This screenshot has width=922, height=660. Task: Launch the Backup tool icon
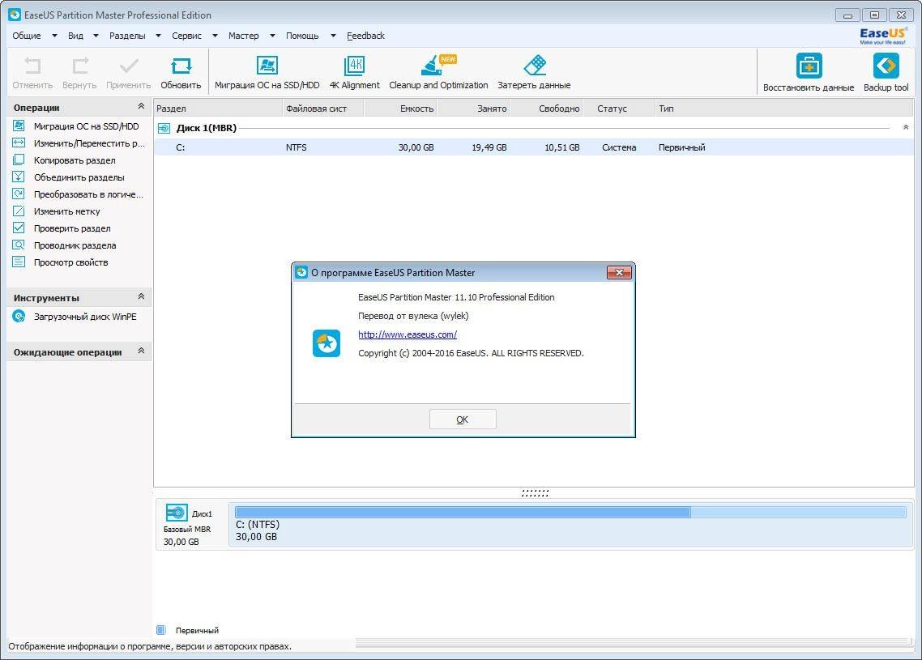886,66
